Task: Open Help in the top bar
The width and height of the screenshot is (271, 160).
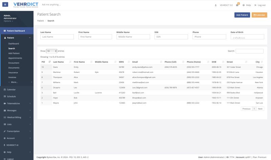Action: click(x=247, y=5)
